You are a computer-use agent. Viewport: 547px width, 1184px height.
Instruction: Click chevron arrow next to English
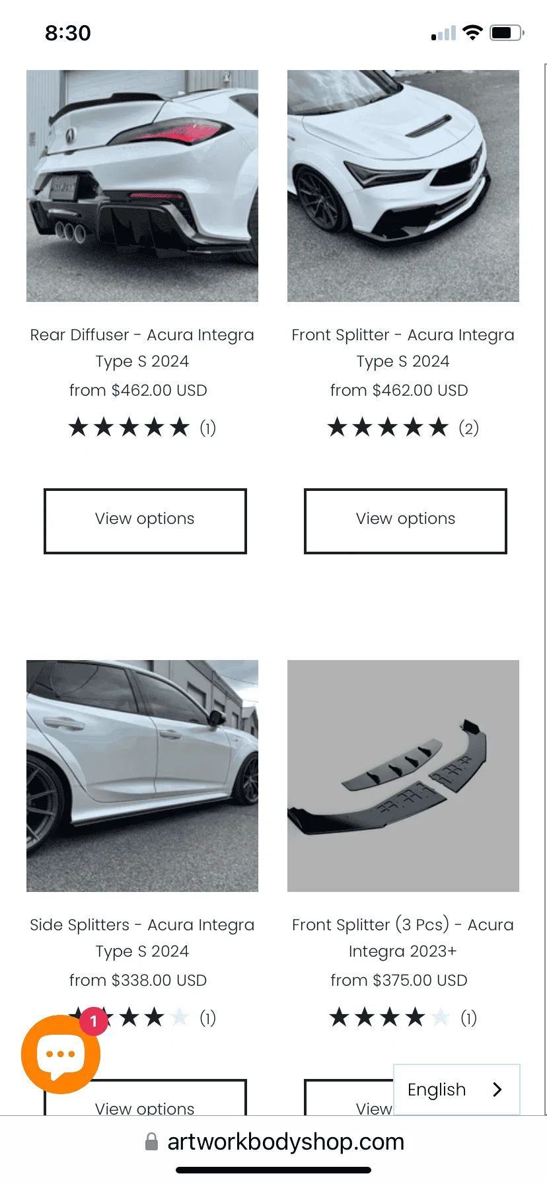[497, 1090]
